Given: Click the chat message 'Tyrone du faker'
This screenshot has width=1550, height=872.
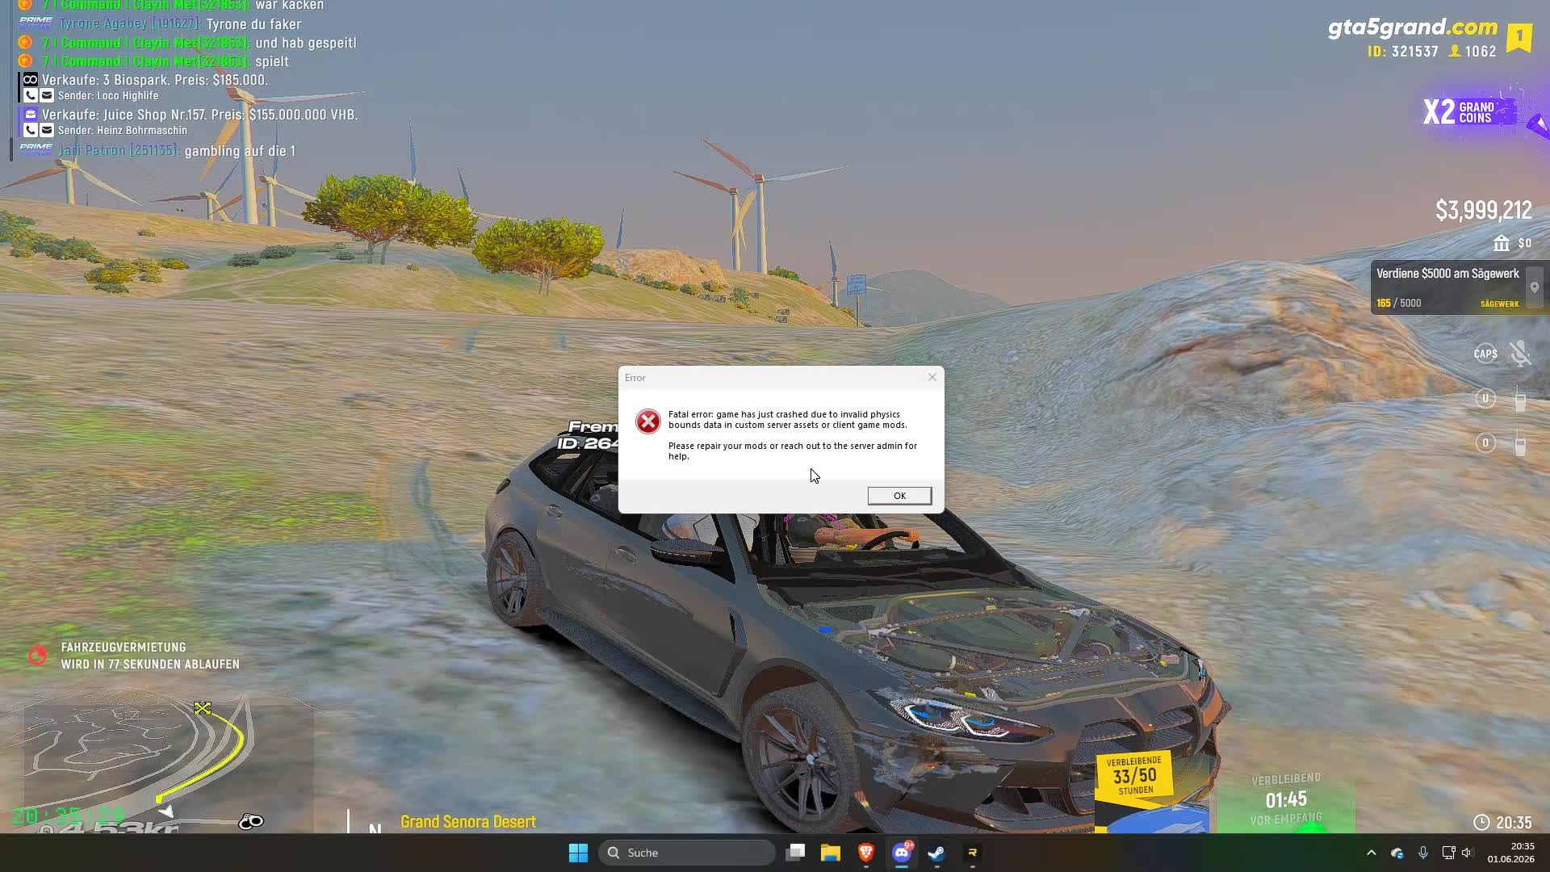Looking at the screenshot, I should 253,24.
